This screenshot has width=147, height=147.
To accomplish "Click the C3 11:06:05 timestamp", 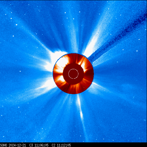I will [39, 145].
